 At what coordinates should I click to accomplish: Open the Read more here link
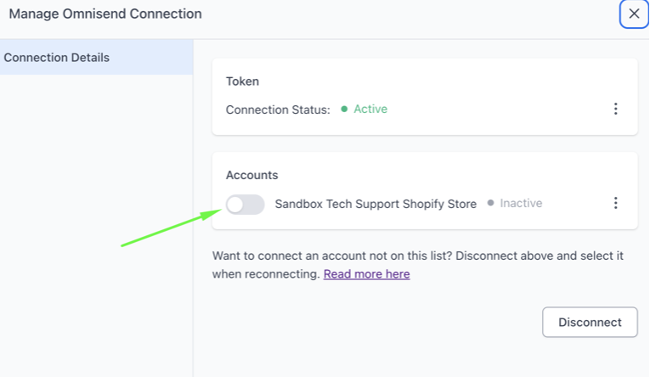[366, 274]
